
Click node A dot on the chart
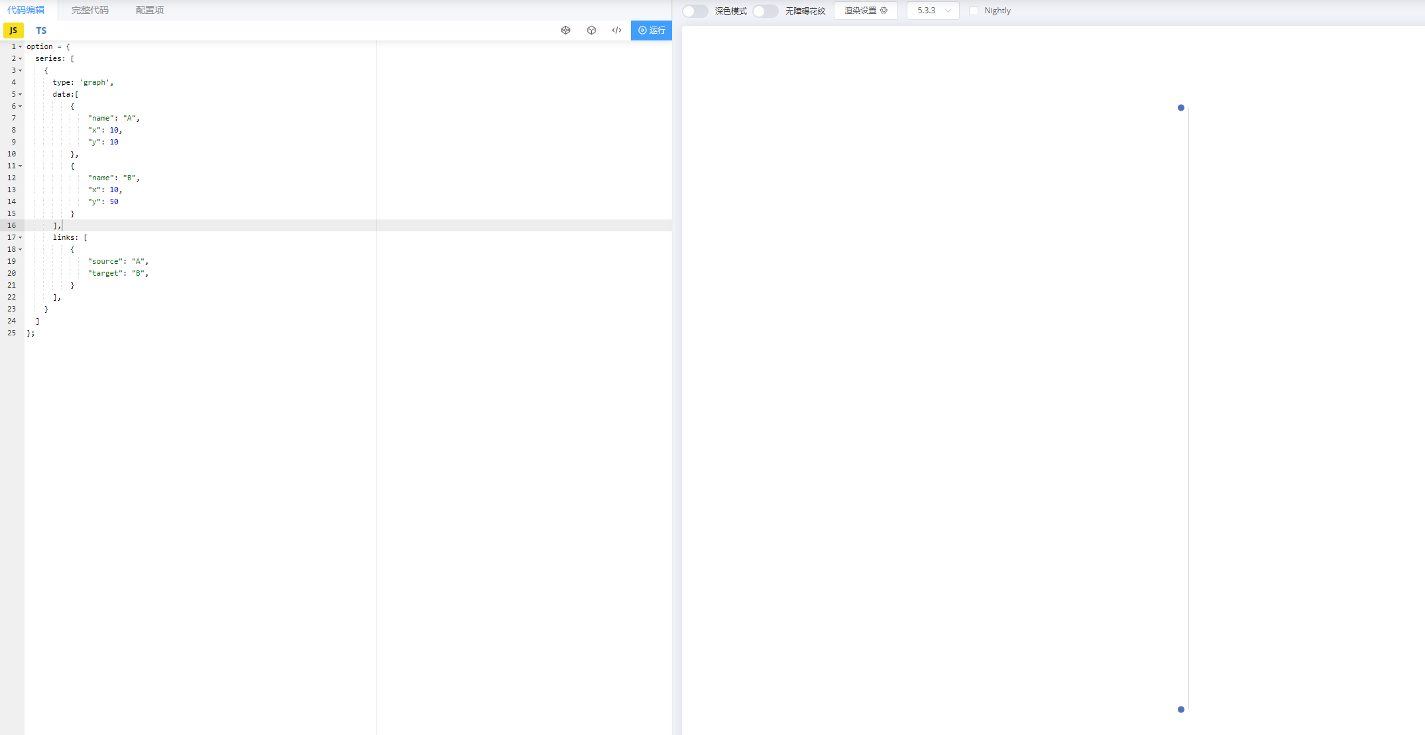pyautogui.click(x=1180, y=107)
